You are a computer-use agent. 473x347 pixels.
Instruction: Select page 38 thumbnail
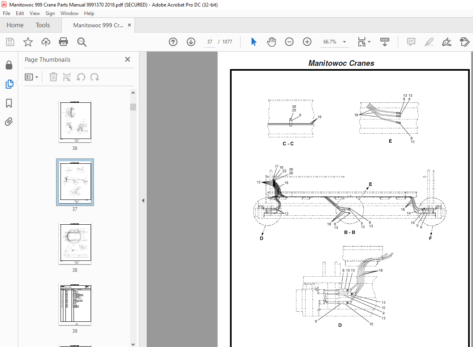pyautogui.click(x=75, y=243)
